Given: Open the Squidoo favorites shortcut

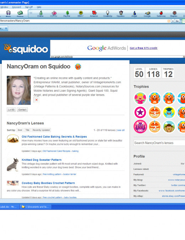Looking at the screenshot, I should [x=121, y=14].
